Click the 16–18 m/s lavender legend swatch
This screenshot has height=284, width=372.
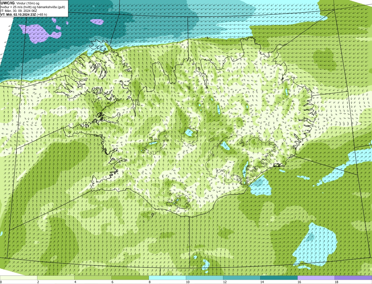[316, 278]
